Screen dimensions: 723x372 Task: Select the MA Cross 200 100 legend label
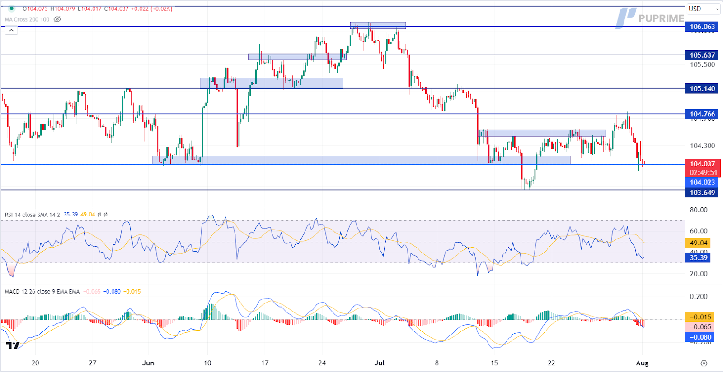click(27, 19)
